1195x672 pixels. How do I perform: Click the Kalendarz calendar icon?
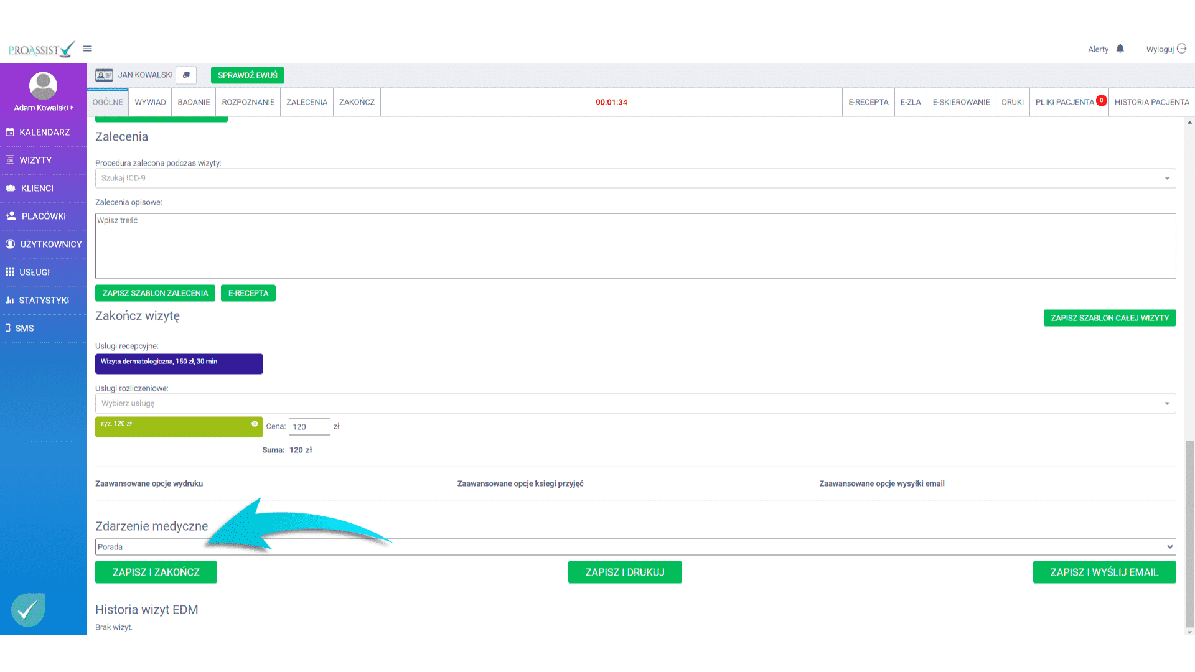tap(10, 133)
